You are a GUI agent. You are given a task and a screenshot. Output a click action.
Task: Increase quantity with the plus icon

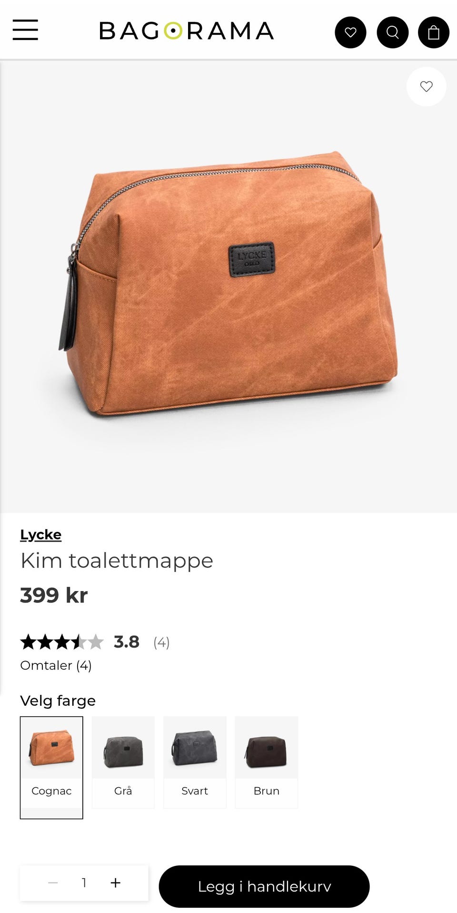115,883
